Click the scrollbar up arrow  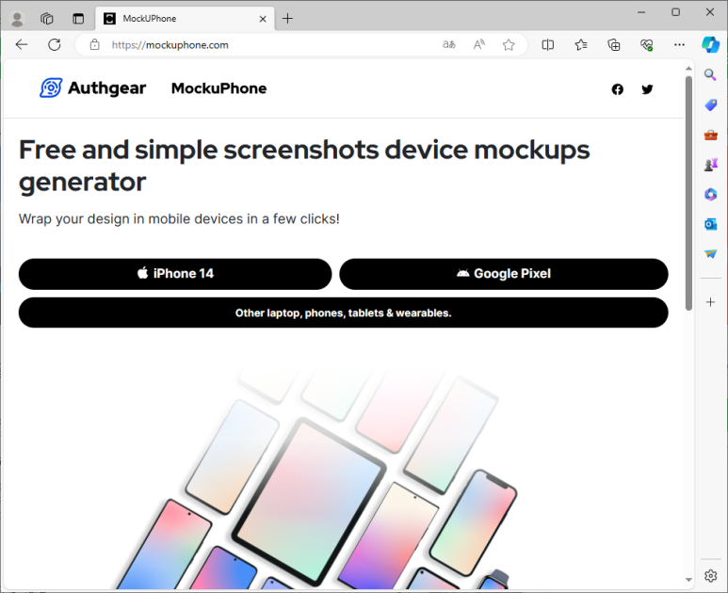(688, 68)
